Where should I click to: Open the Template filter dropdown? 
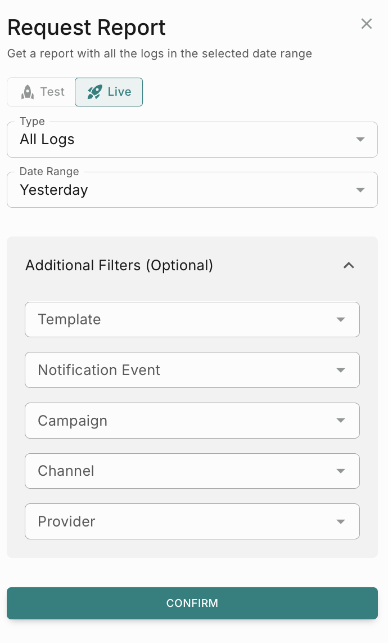[x=192, y=320]
